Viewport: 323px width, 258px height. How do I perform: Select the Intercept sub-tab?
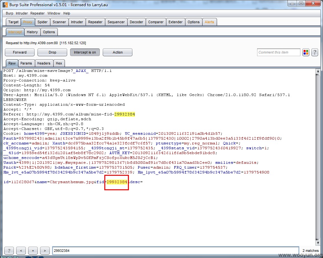pos(15,32)
